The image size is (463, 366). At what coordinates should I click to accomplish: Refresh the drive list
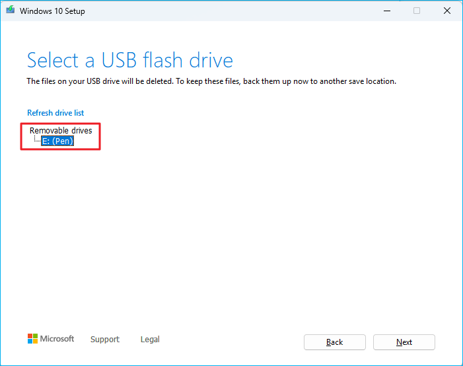[x=55, y=113]
